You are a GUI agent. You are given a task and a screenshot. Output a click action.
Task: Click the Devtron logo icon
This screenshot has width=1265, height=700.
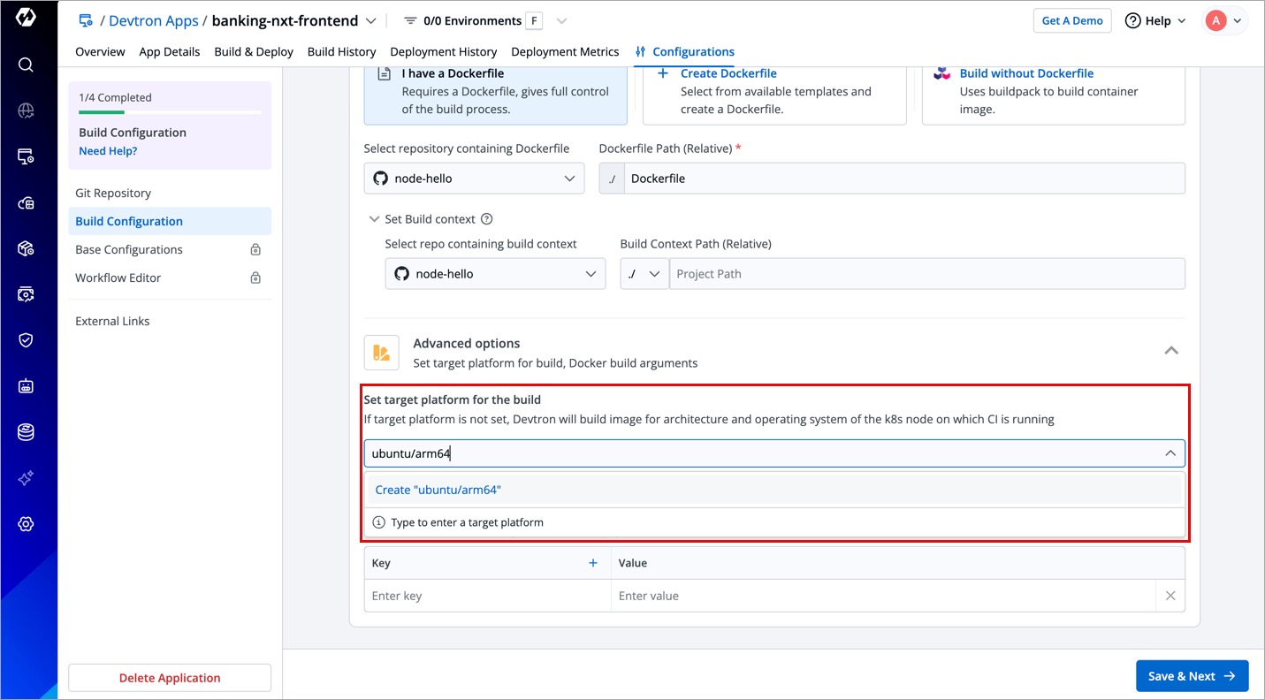26,18
